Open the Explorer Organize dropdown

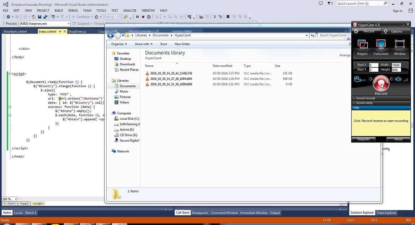(119, 44)
